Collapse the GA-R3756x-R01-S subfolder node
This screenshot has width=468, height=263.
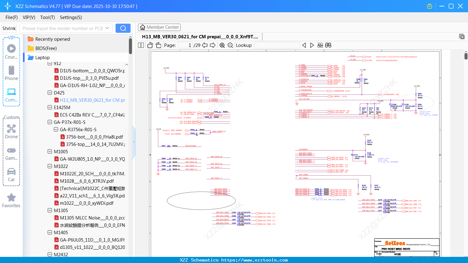click(x=56, y=129)
